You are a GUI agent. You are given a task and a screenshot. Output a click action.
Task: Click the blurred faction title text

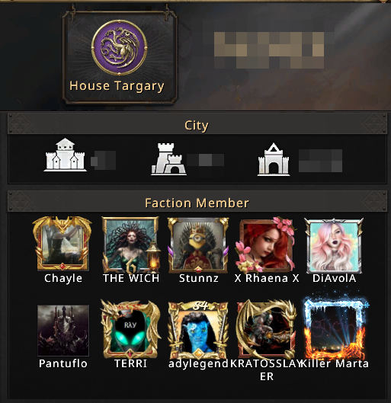pos(269,50)
